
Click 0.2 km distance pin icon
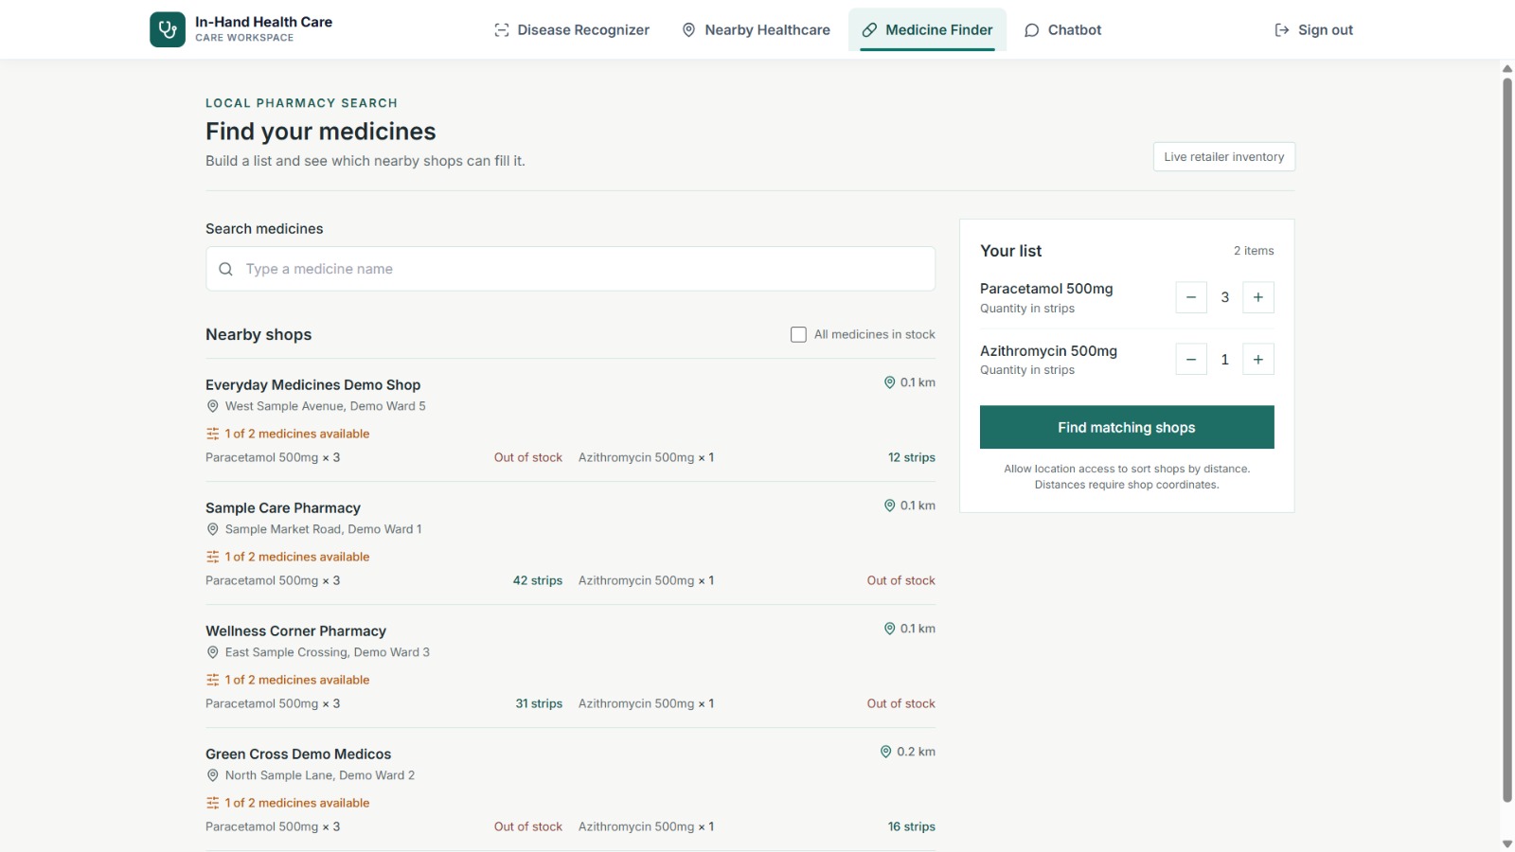[886, 752]
